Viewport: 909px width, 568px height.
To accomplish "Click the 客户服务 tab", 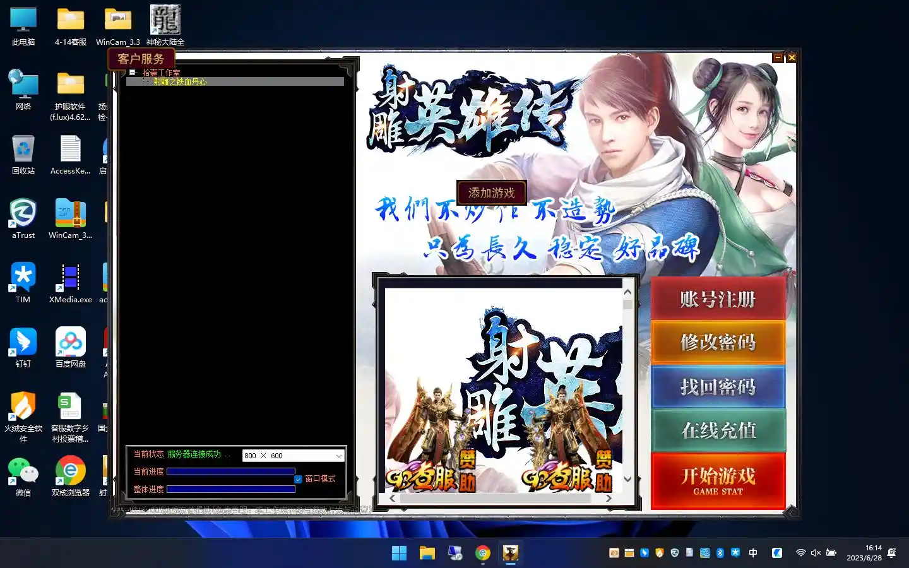I will coord(141,59).
